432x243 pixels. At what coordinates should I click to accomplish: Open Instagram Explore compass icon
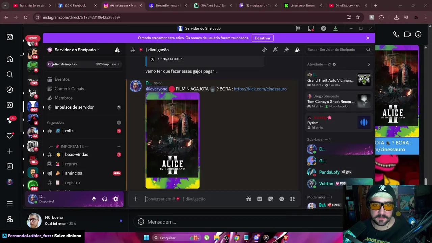pos(10,90)
